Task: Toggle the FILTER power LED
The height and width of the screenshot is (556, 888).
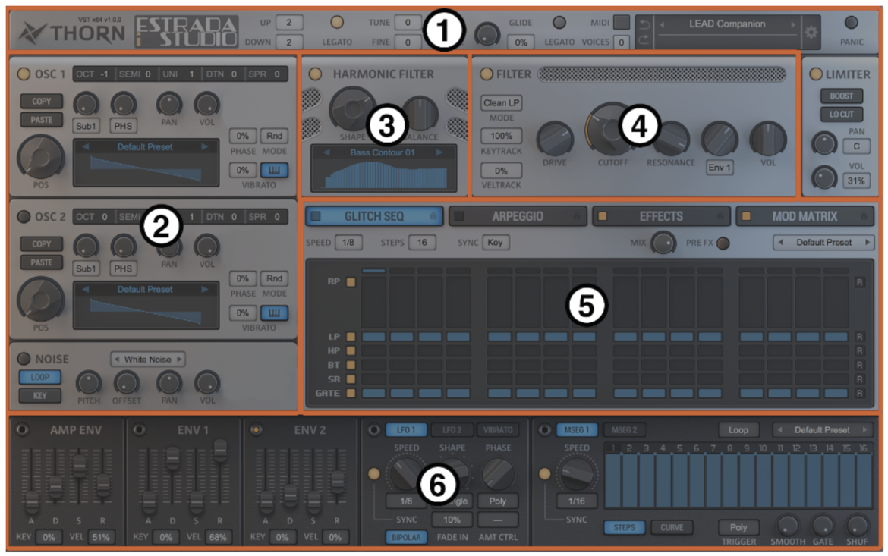Action: (x=486, y=74)
